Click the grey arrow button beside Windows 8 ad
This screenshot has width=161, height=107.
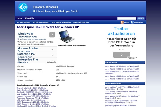click(x=52, y=35)
